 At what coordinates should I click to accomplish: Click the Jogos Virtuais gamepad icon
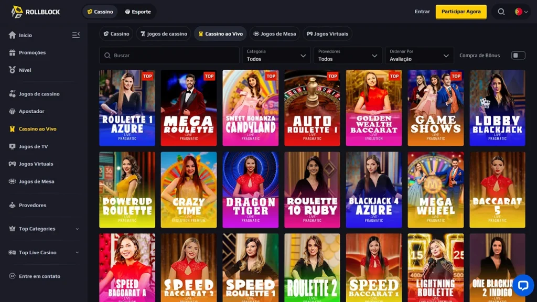13,164
